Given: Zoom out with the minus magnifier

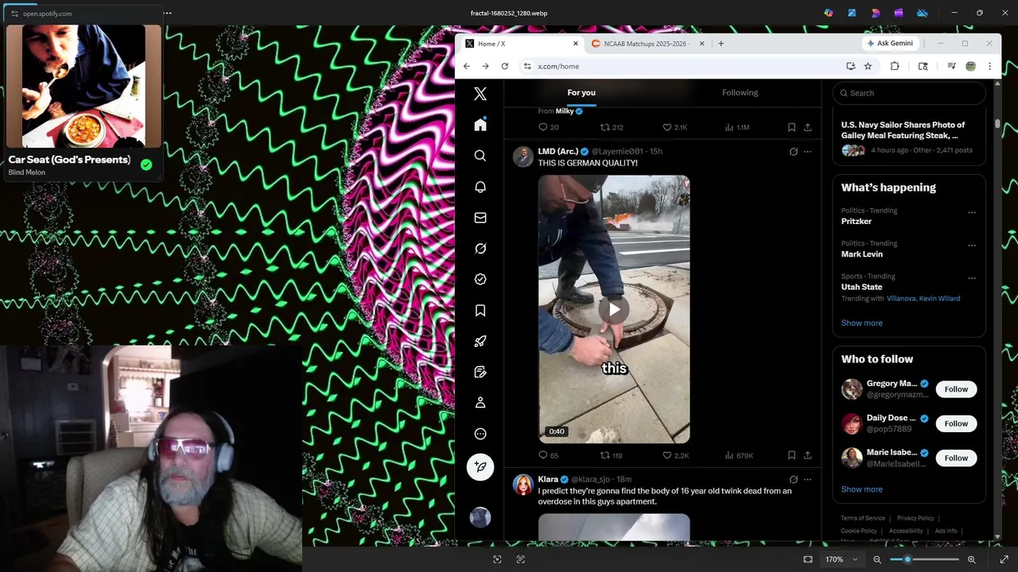Looking at the screenshot, I should [x=877, y=559].
